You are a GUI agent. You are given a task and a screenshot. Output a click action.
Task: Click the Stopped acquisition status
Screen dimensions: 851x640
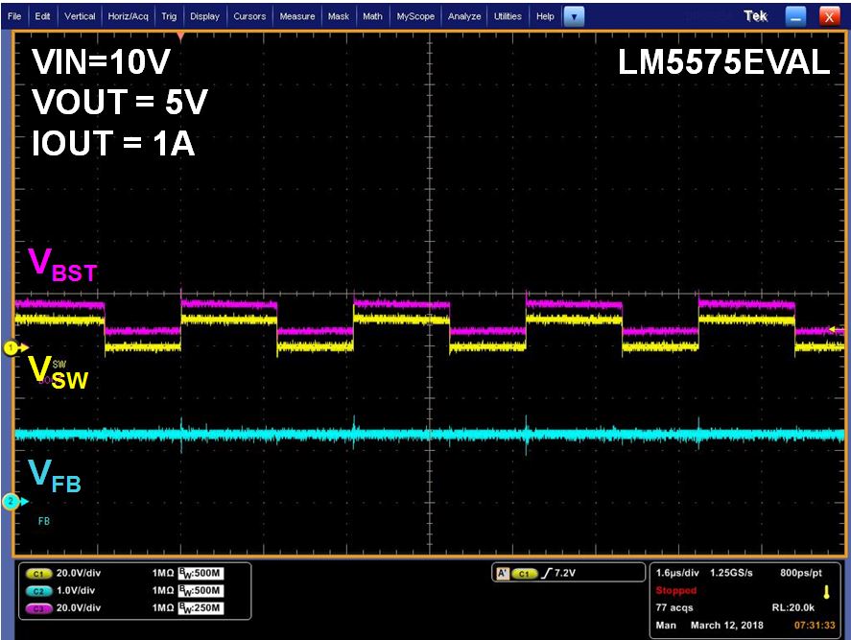coord(675,591)
